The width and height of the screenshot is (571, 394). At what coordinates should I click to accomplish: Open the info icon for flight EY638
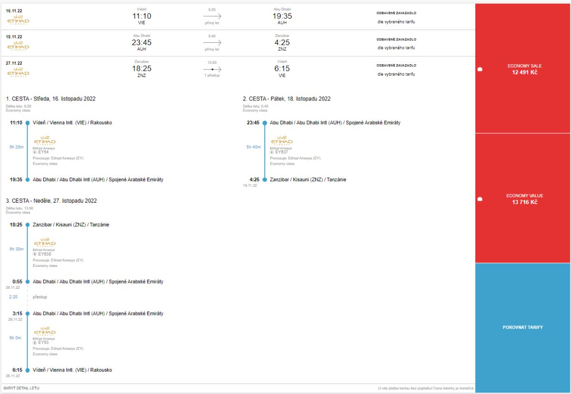tap(35, 254)
